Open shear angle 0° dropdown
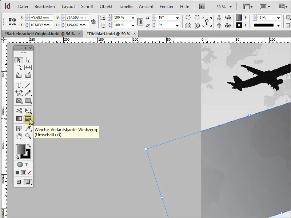 [177, 25]
